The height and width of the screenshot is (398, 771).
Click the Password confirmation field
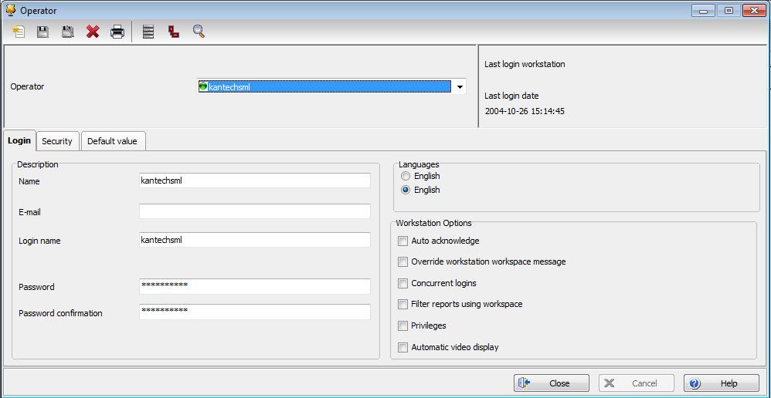[255, 312]
